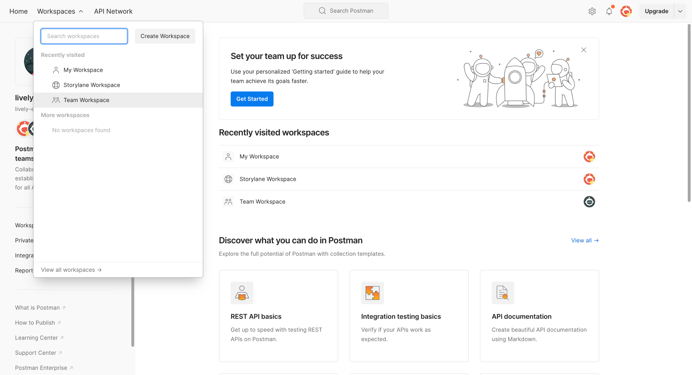The width and height of the screenshot is (692, 375).
Task: Open the settings gear icon
Action: pyautogui.click(x=592, y=11)
